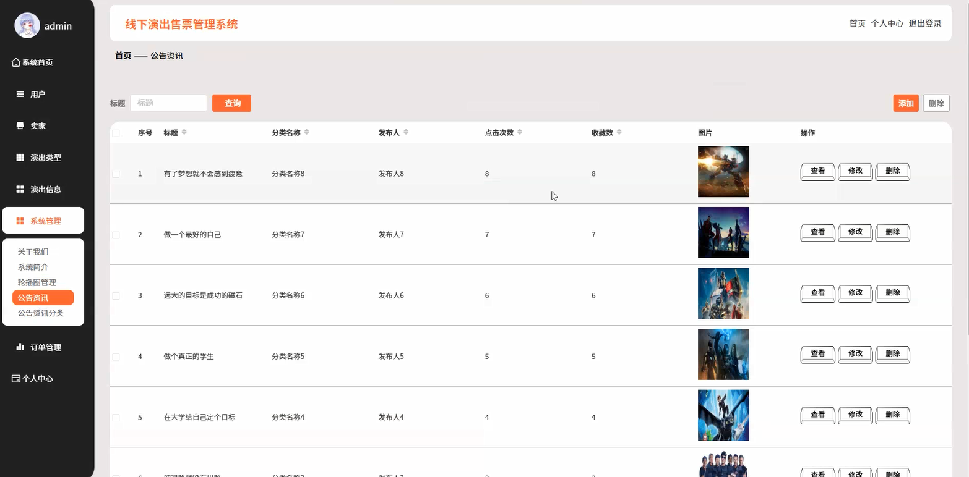This screenshot has height=477, width=969.
Task: Sort table by 点击次数 column arrows
Action: (x=520, y=132)
